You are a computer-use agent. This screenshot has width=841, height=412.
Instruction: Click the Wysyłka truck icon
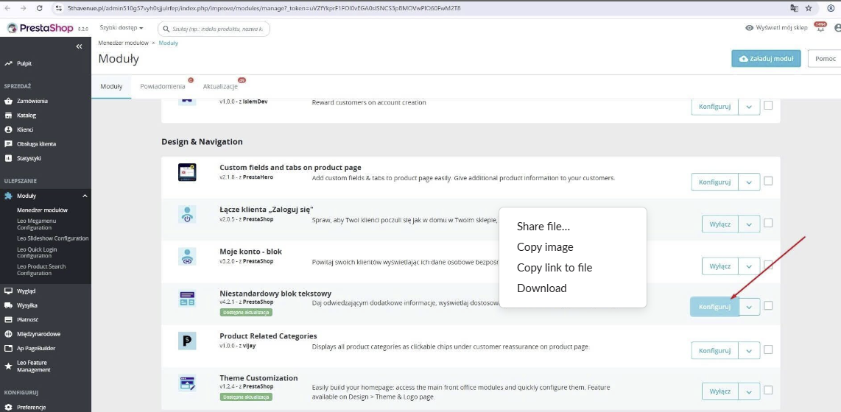point(8,305)
